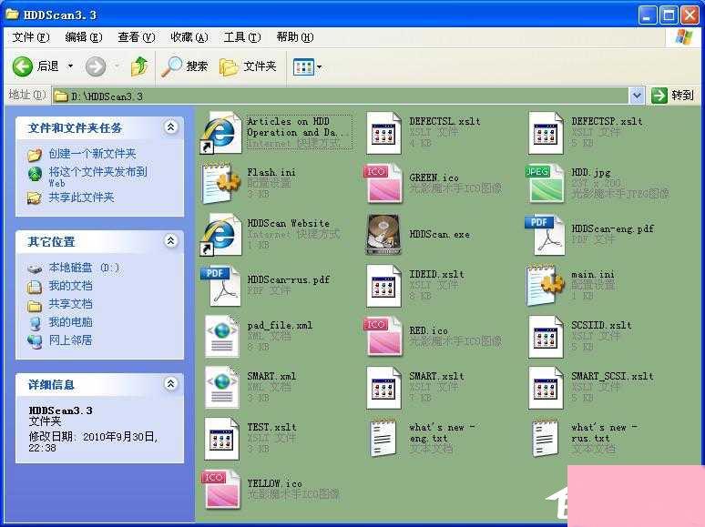Click the 转到 Go button
This screenshot has height=527, width=705.
tap(672, 96)
